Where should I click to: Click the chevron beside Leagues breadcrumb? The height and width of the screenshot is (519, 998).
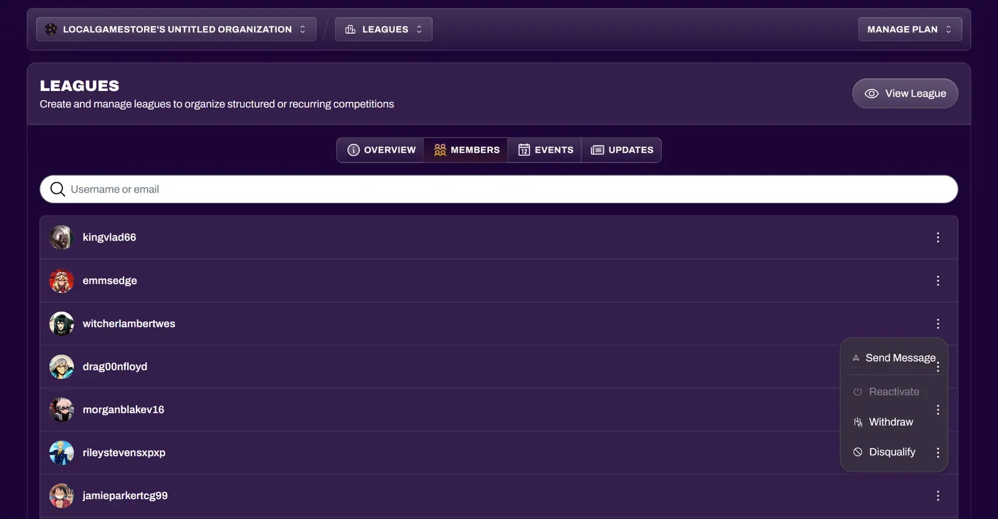tap(419, 29)
